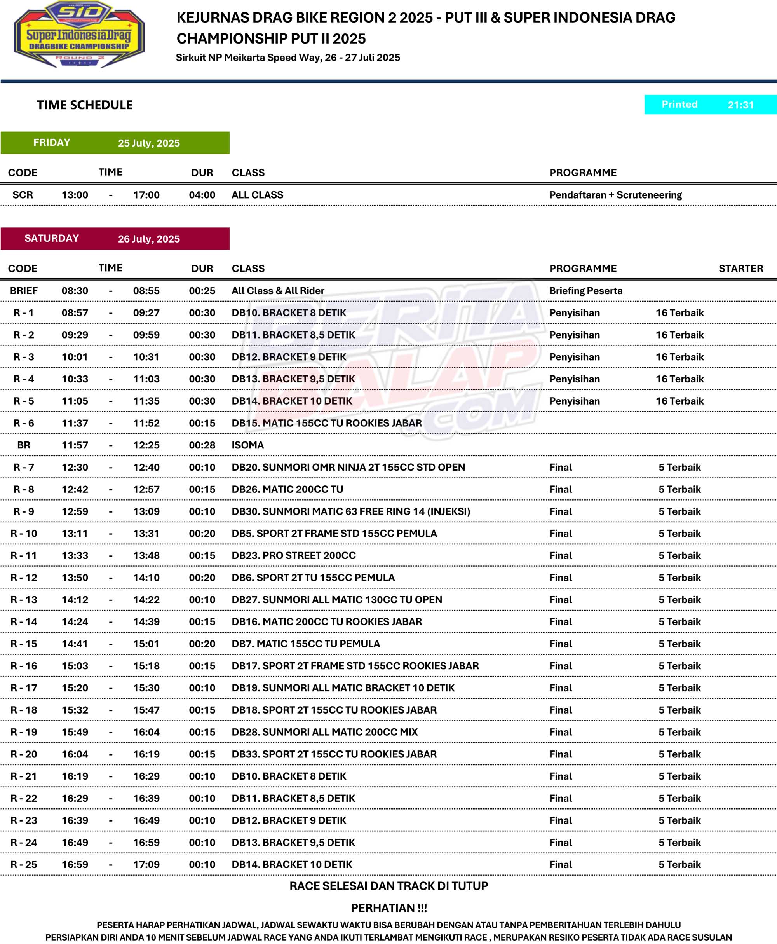Click DB23. PRO STREET 200CC class
777x944 pixels.
click(294, 555)
